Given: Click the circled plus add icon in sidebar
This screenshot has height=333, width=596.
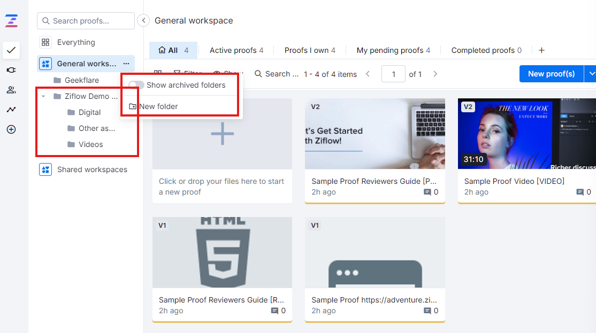Looking at the screenshot, I should (x=11, y=129).
